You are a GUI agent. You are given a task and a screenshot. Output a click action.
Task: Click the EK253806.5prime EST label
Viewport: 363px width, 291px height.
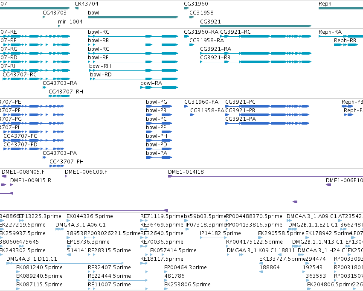click(x=188, y=285)
